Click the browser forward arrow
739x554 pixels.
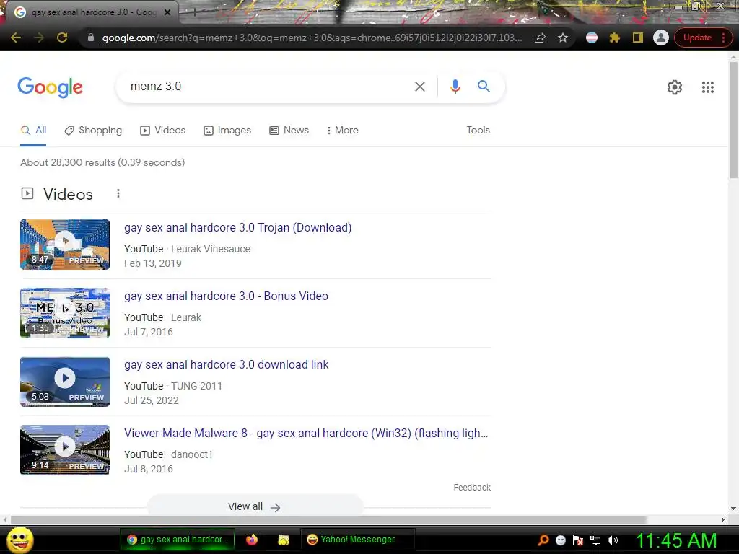39,38
